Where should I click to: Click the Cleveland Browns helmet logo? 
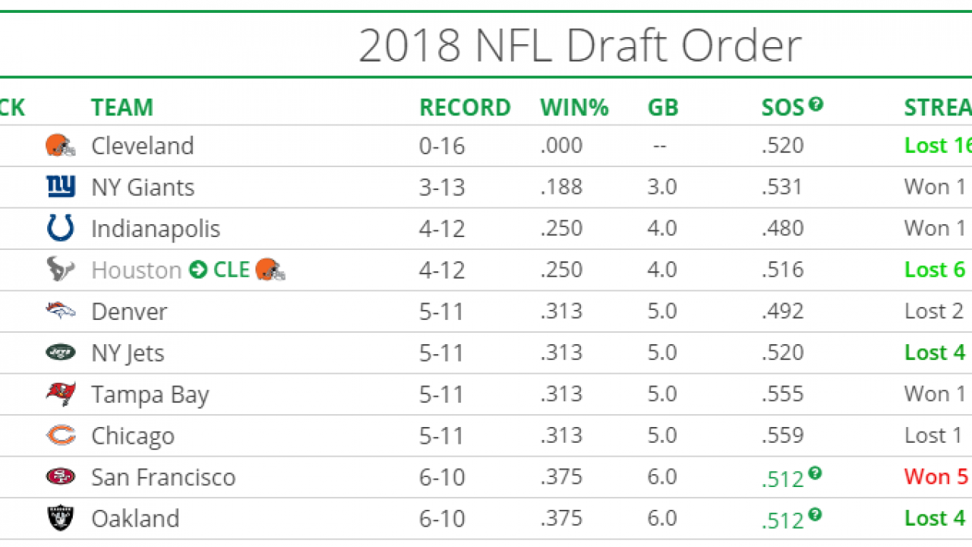(60, 145)
